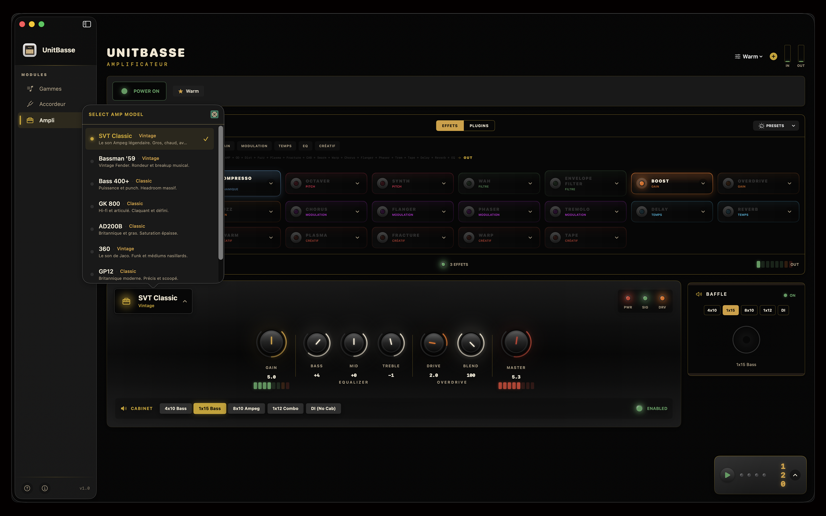Screen dimensions: 826x516
Task: Click the info icon in sidebar
Action: [x=45, y=488]
